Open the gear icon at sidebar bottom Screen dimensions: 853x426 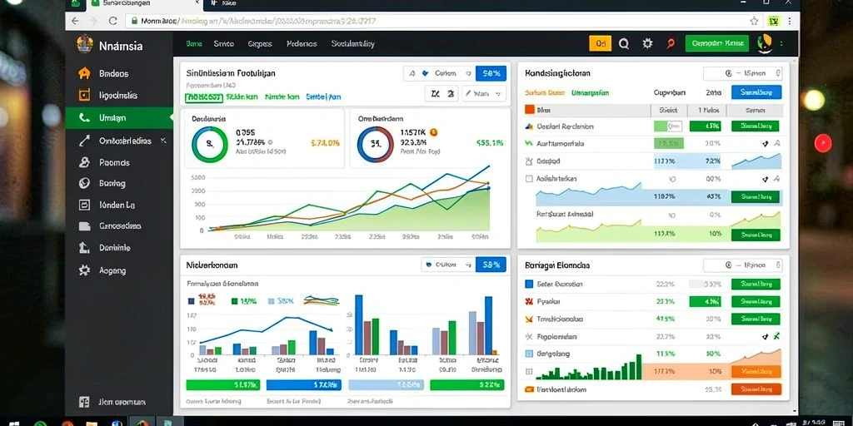click(84, 270)
